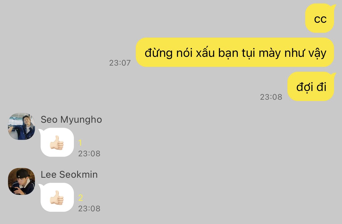Screen dimensions: 342x224
Task: Tap the white bubble from Seo Myungho
Action: [57, 142]
